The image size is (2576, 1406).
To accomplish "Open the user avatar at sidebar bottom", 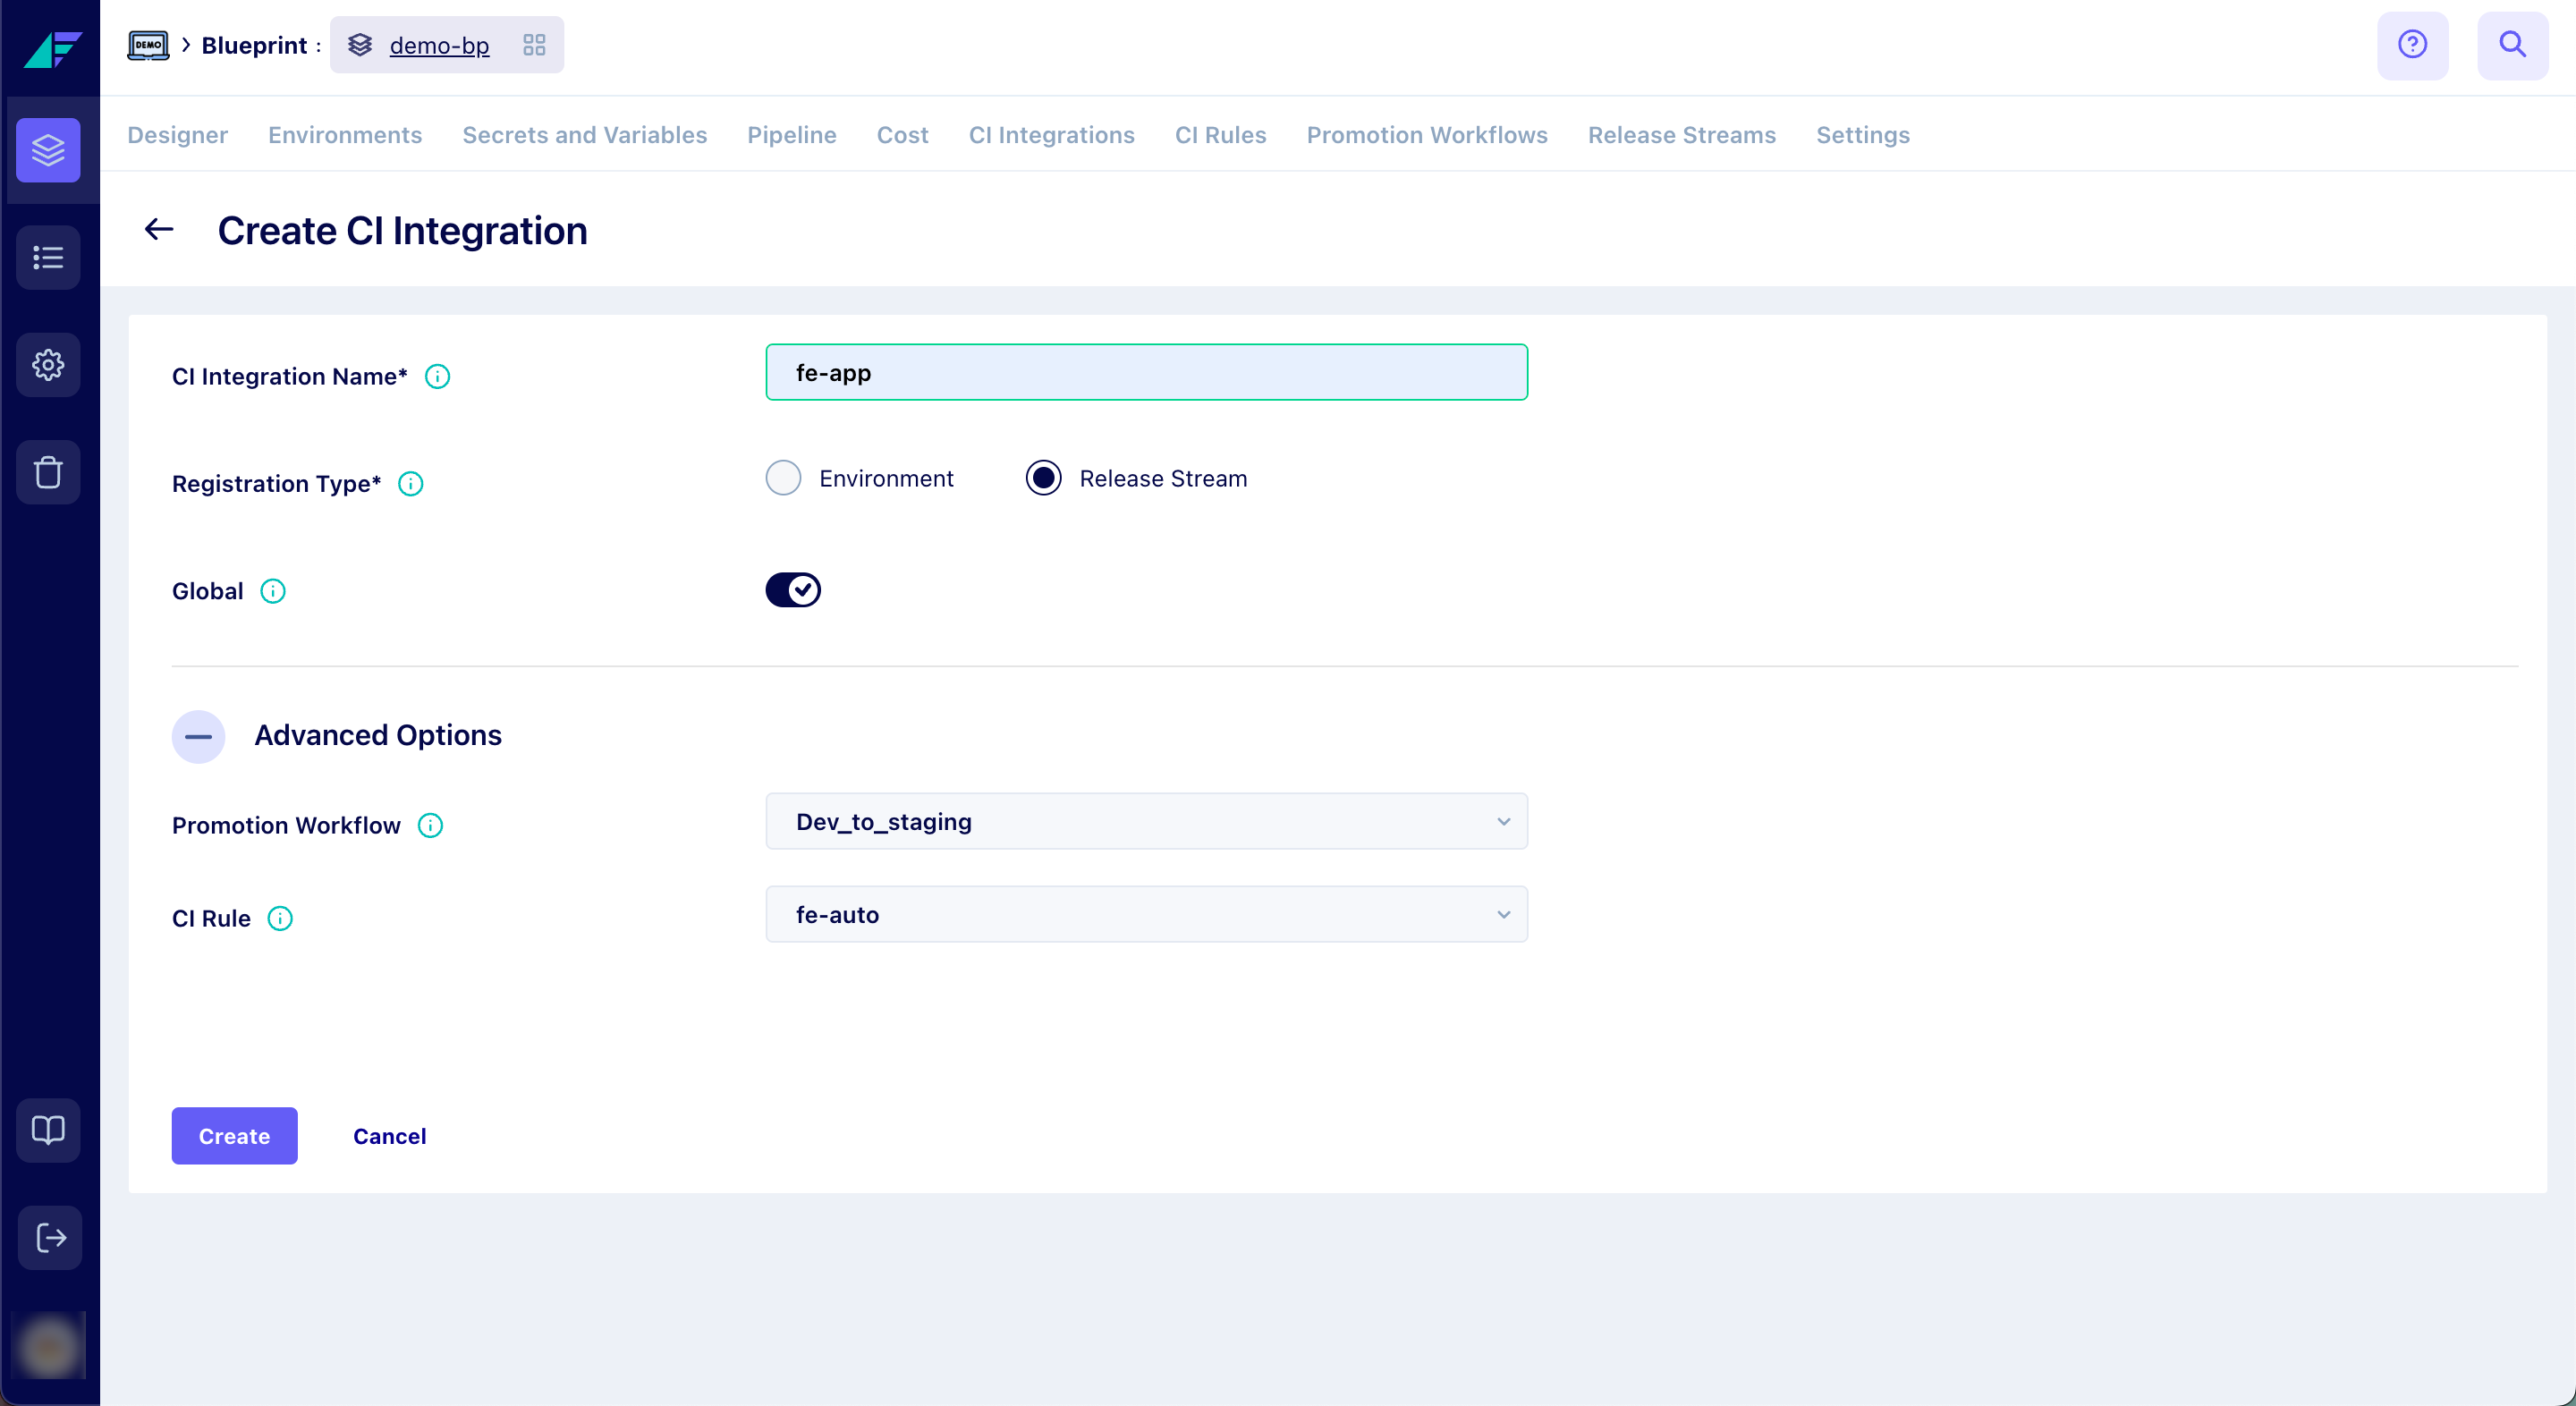I will pyautogui.click(x=48, y=1345).
